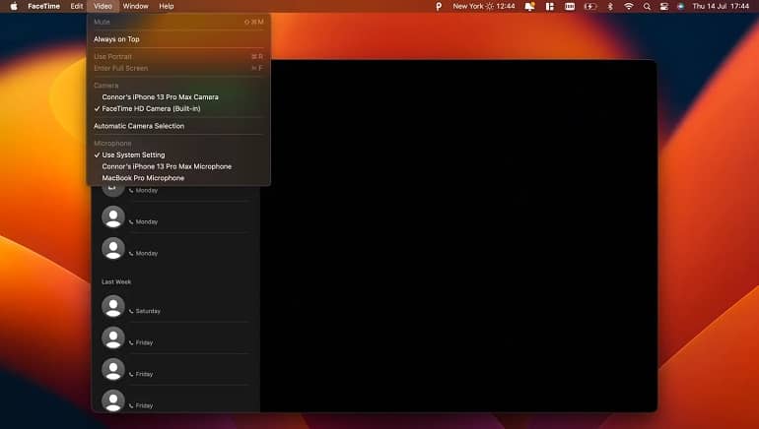Open the Bluetooth menu

610,6
